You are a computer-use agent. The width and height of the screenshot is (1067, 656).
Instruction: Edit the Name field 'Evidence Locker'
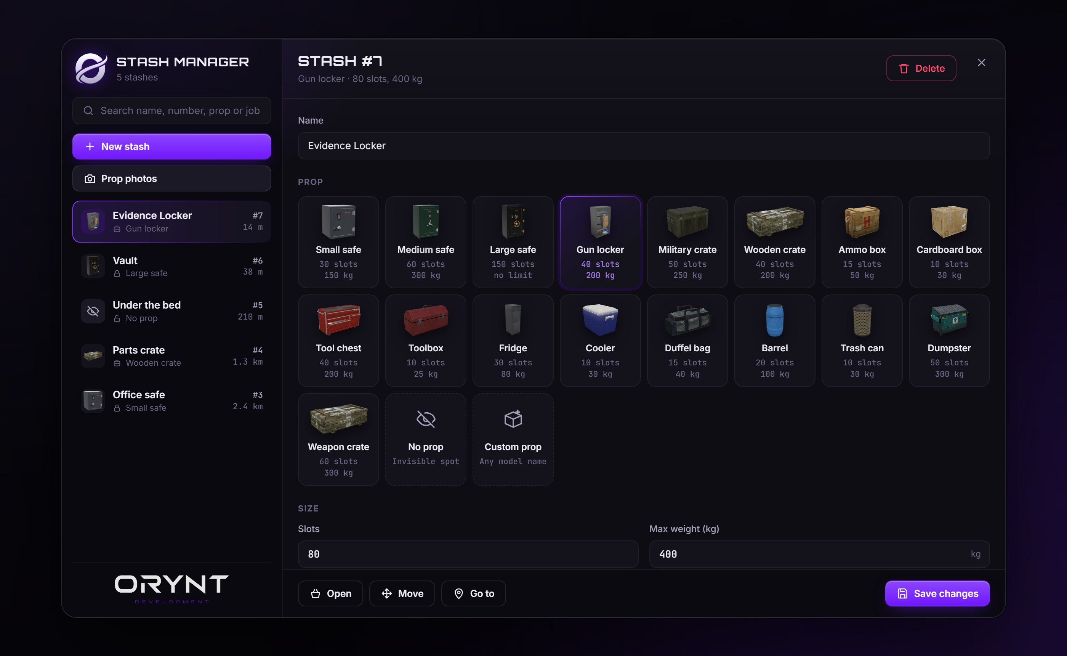[x=644, y=146]
